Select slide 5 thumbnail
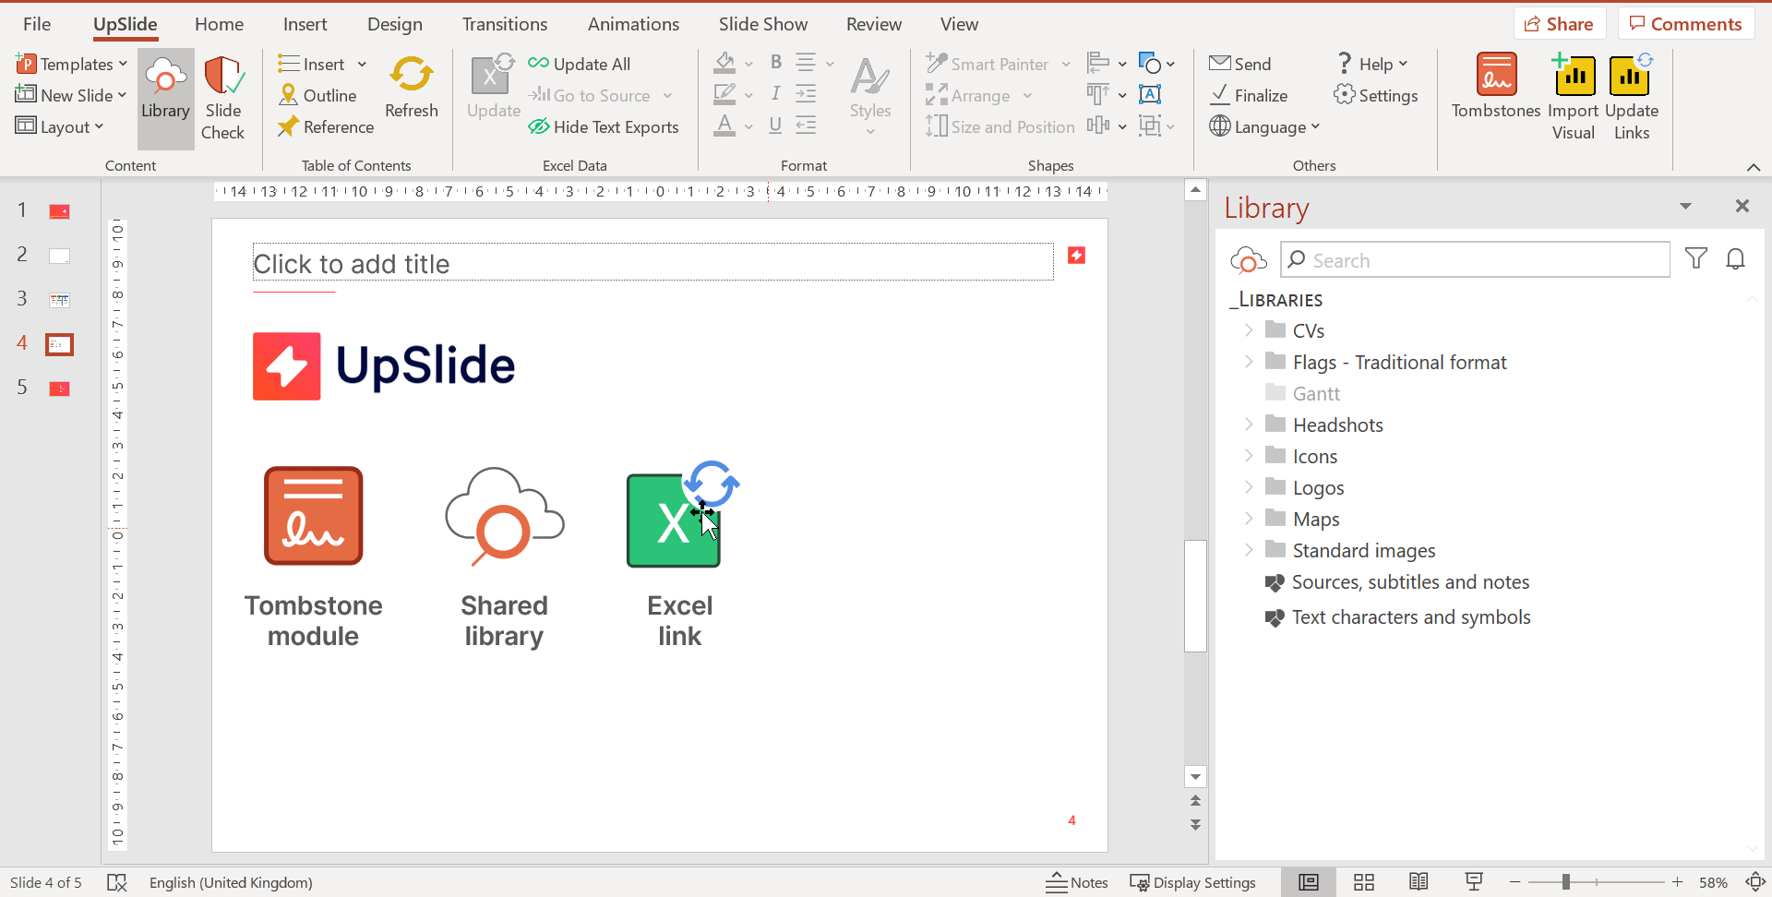The image size is (1772, 897). pyautogui.click(x=59, y=389)
